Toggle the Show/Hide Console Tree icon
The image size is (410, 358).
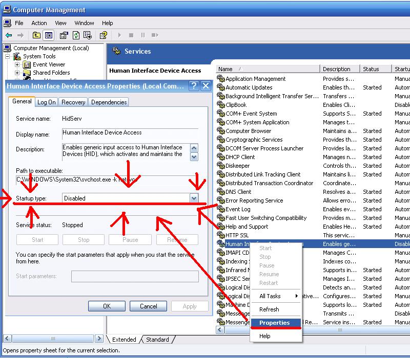(x=49, y=35)
